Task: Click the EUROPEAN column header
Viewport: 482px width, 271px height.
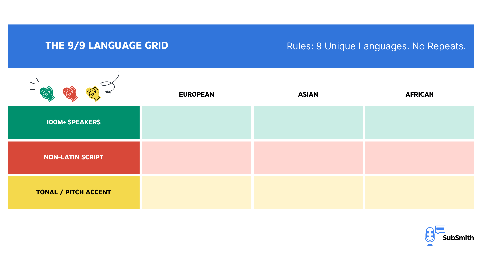Action: tap(197, 94)
